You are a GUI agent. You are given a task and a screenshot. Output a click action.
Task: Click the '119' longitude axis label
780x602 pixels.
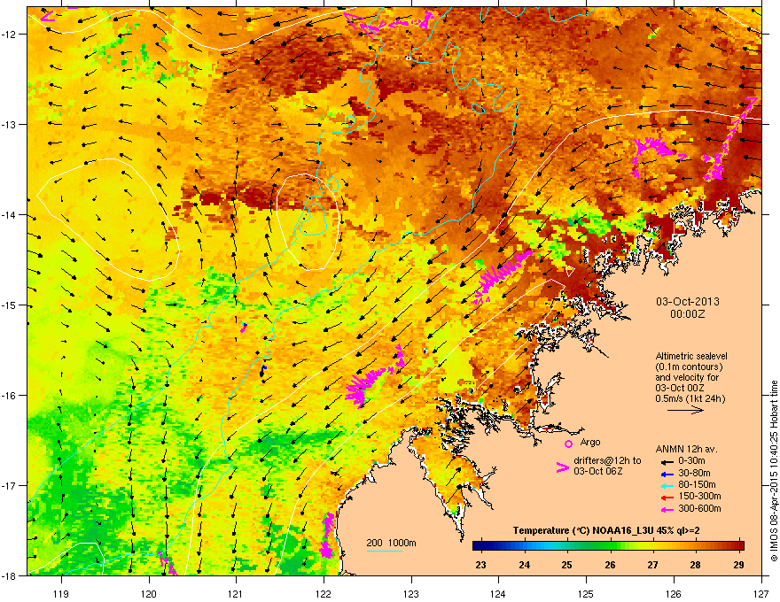[x=61, y=593]
